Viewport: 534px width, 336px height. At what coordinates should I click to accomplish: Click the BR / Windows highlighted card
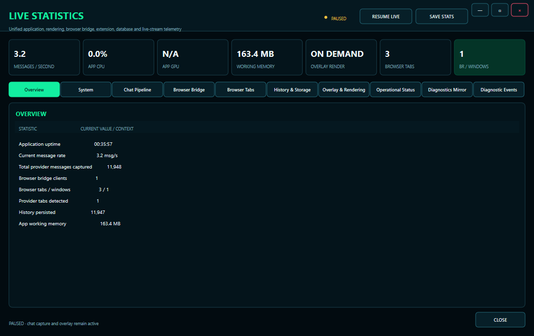click(x=489, y=57)
